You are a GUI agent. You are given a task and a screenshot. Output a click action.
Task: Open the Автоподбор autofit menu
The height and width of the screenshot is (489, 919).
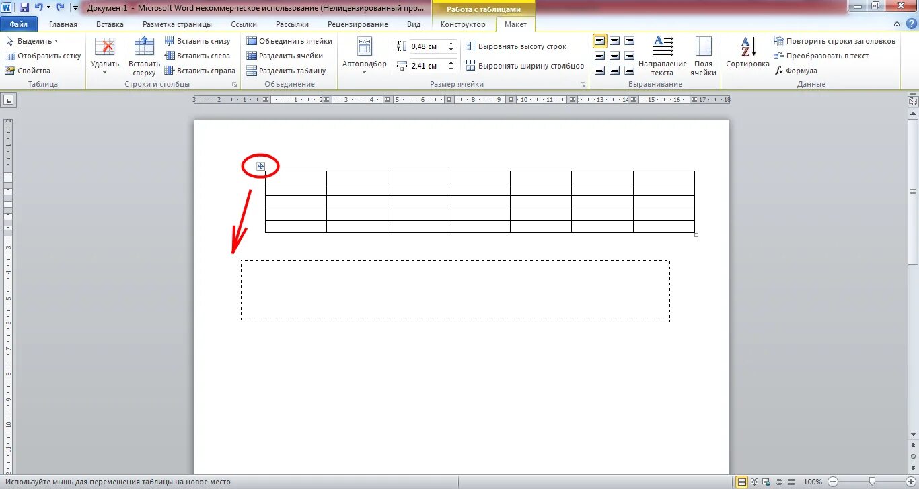coord(365,55)
